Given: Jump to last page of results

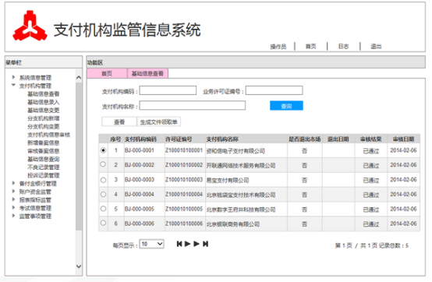Looking at the screenshot, I should pyautogui.click(x=205, y=244).
